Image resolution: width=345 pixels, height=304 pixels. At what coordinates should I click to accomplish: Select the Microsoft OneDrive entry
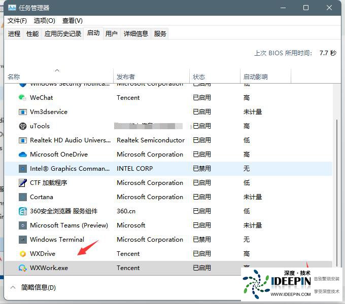pos(59,155)
